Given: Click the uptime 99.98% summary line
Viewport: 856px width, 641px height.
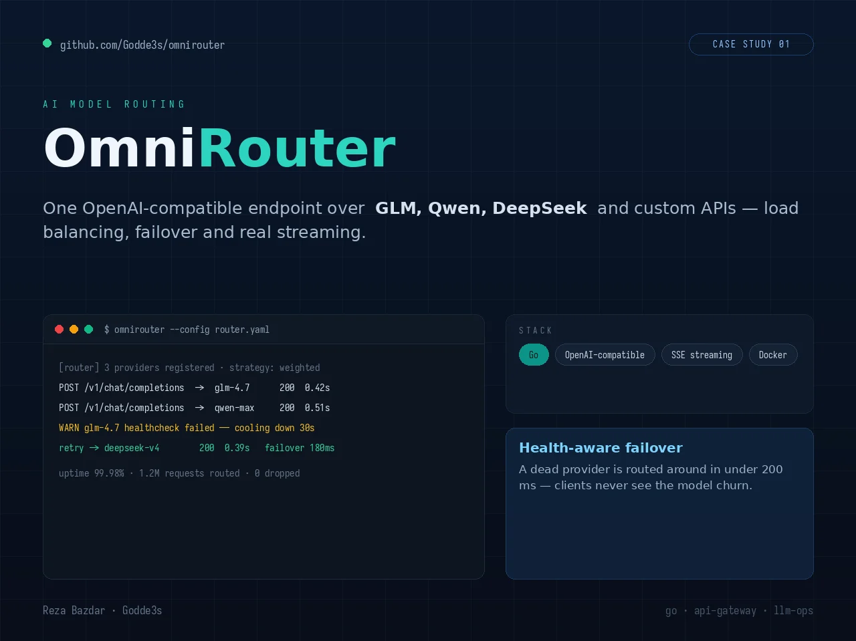Looking at the screenshot, I should tap(179, 473).
